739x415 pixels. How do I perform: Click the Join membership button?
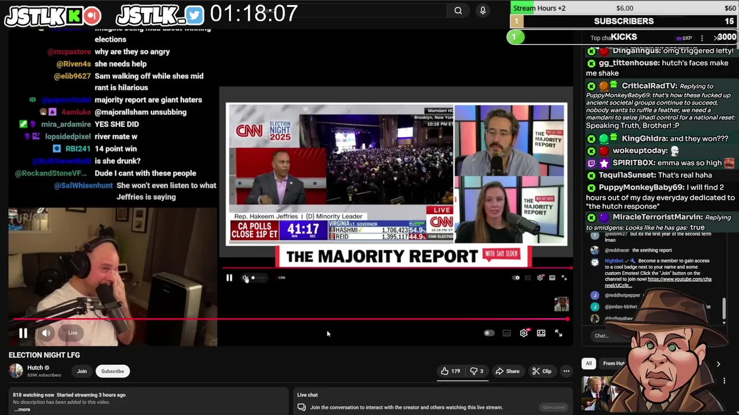click(82, 371)
